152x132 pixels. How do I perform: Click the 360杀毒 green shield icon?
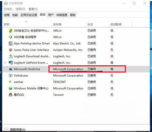point(11,37)
